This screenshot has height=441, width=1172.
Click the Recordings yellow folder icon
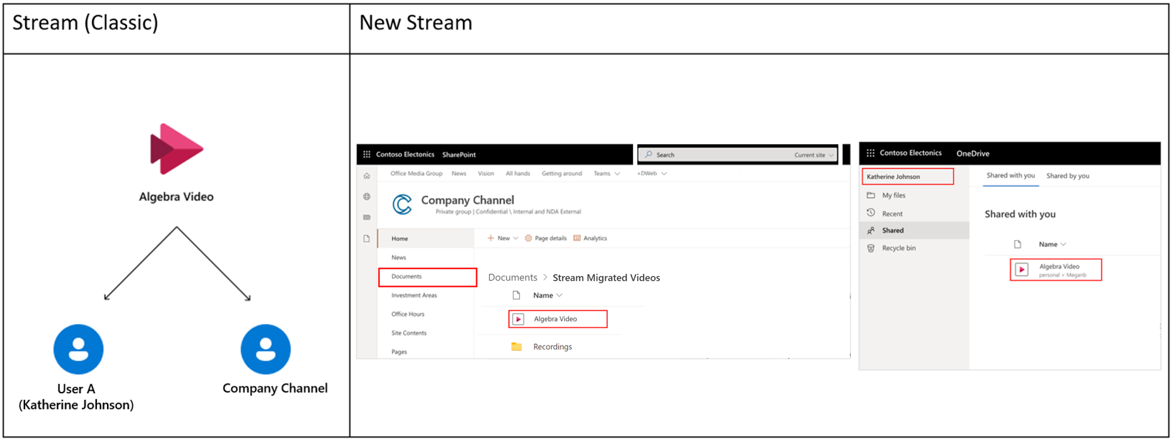(x=516, y=347)
